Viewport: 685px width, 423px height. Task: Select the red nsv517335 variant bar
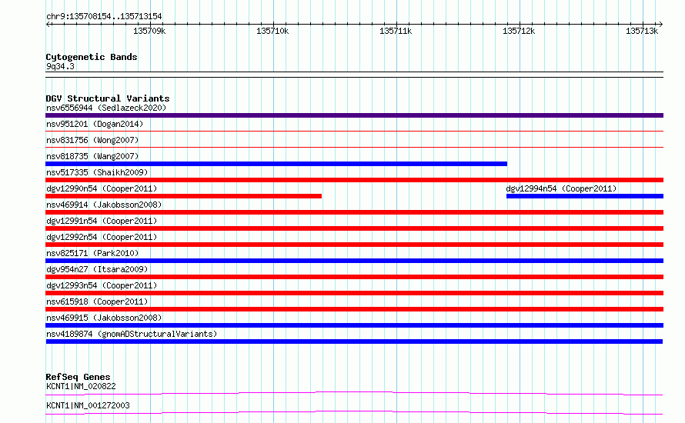[354, 180]
